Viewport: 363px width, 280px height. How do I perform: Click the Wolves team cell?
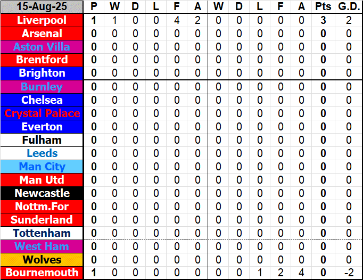(x=42, y=260)
